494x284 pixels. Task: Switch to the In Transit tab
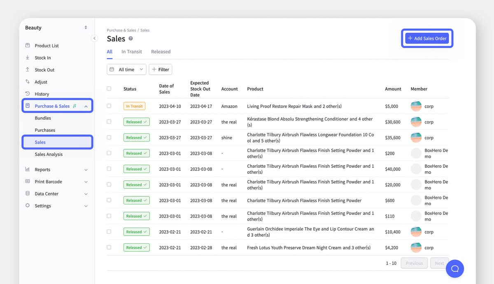(131, 51)
